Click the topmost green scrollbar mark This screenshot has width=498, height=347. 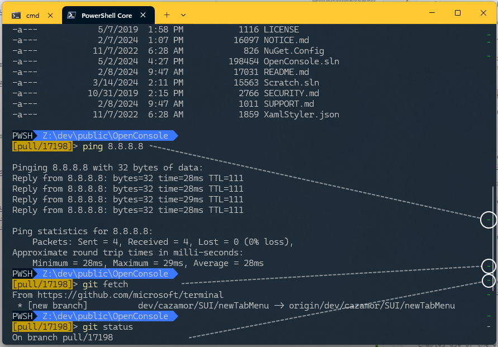tap(489, 35)
